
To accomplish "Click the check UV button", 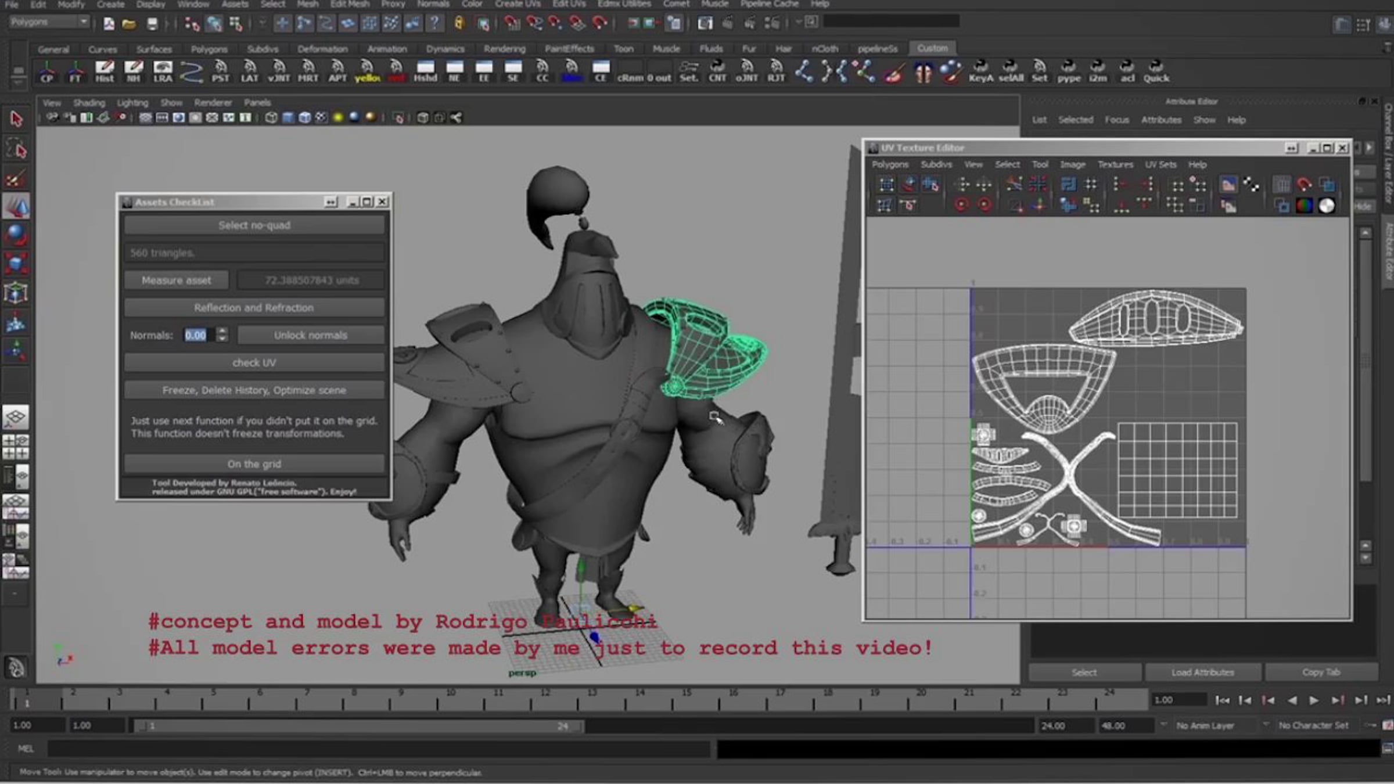I will click(x=254, y=363).
